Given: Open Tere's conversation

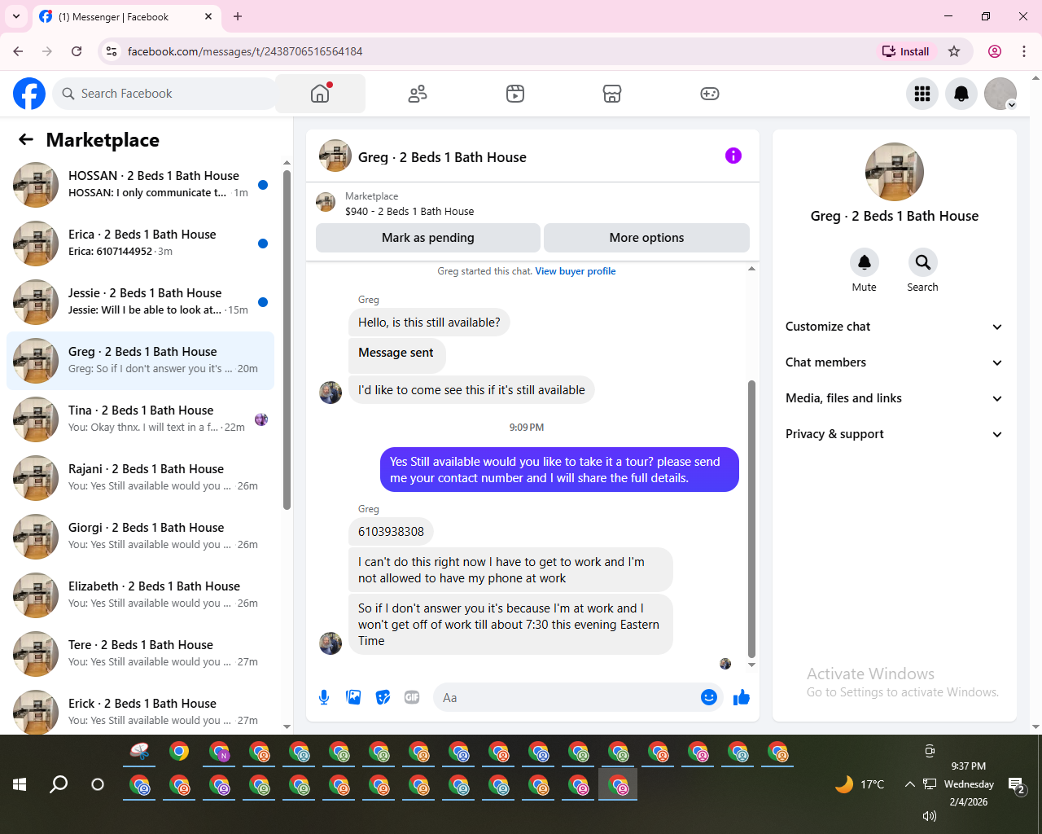Looking at the screenshot, I should coord(140,654).
